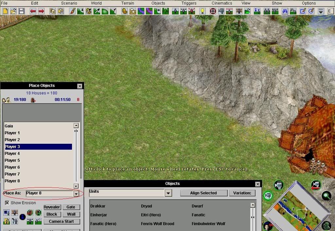Image resolution: width=335 pixels, height=231 pixels.
Task: Select the Paint Terrain brush tool
Action: pyautogui.click(x=72, y=11)
